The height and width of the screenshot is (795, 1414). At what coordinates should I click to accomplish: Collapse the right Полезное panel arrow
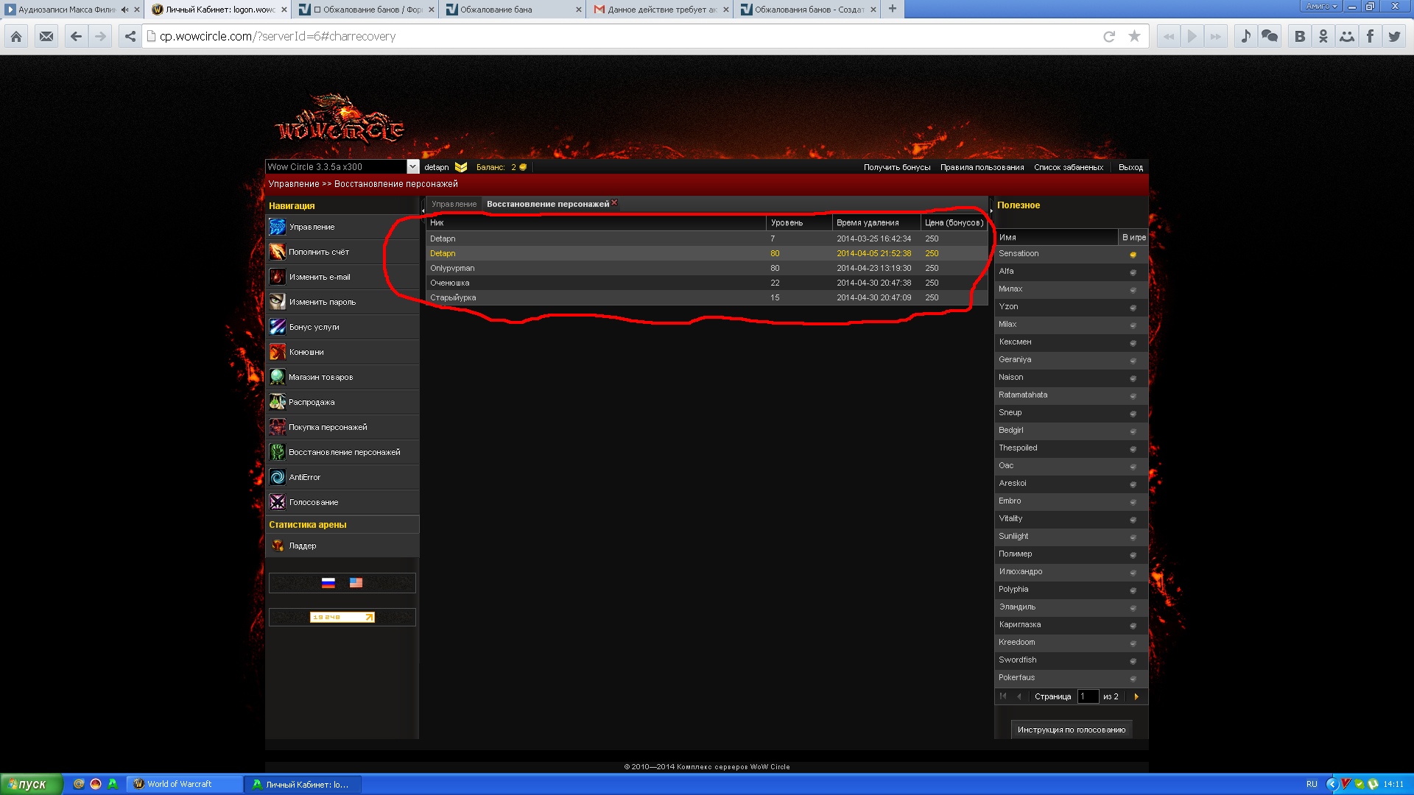pyautogui.click(x=991, y=211)
